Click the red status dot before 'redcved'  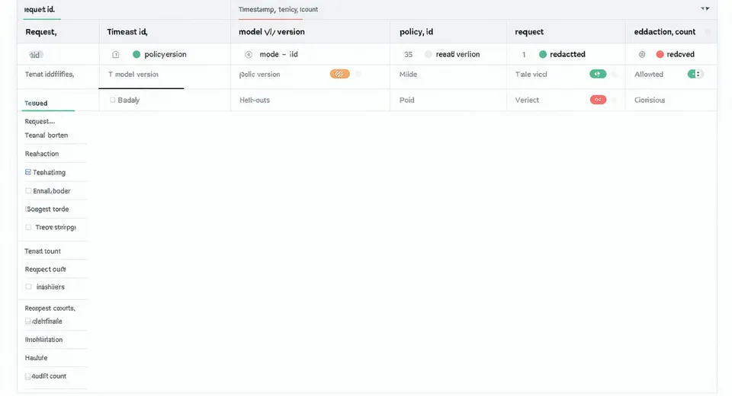(x=660, y=54)
